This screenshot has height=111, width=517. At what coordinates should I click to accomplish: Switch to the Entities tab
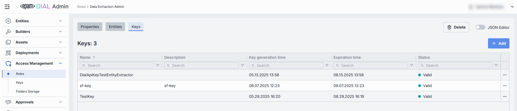pyautogui.click(x=115, y=27)
